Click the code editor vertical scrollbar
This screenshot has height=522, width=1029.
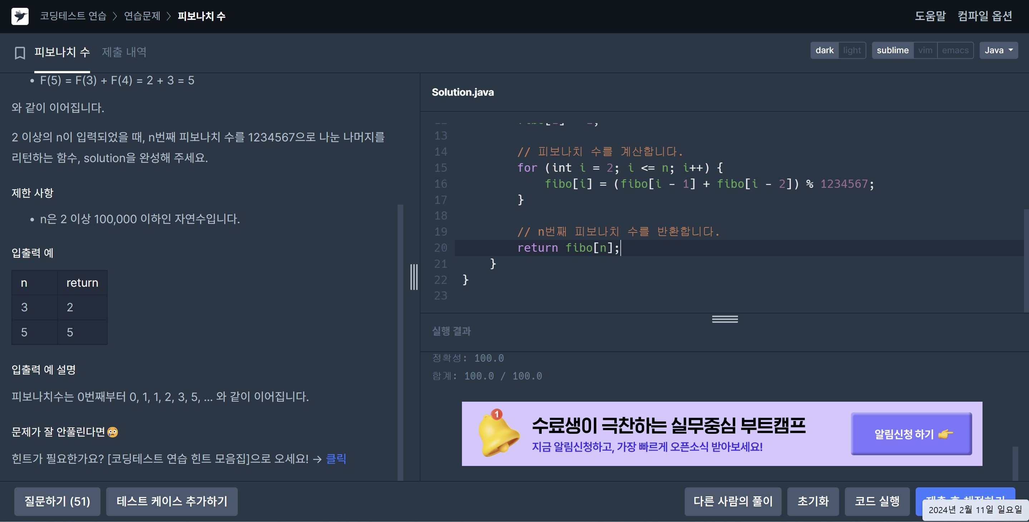click(1026, 260)
